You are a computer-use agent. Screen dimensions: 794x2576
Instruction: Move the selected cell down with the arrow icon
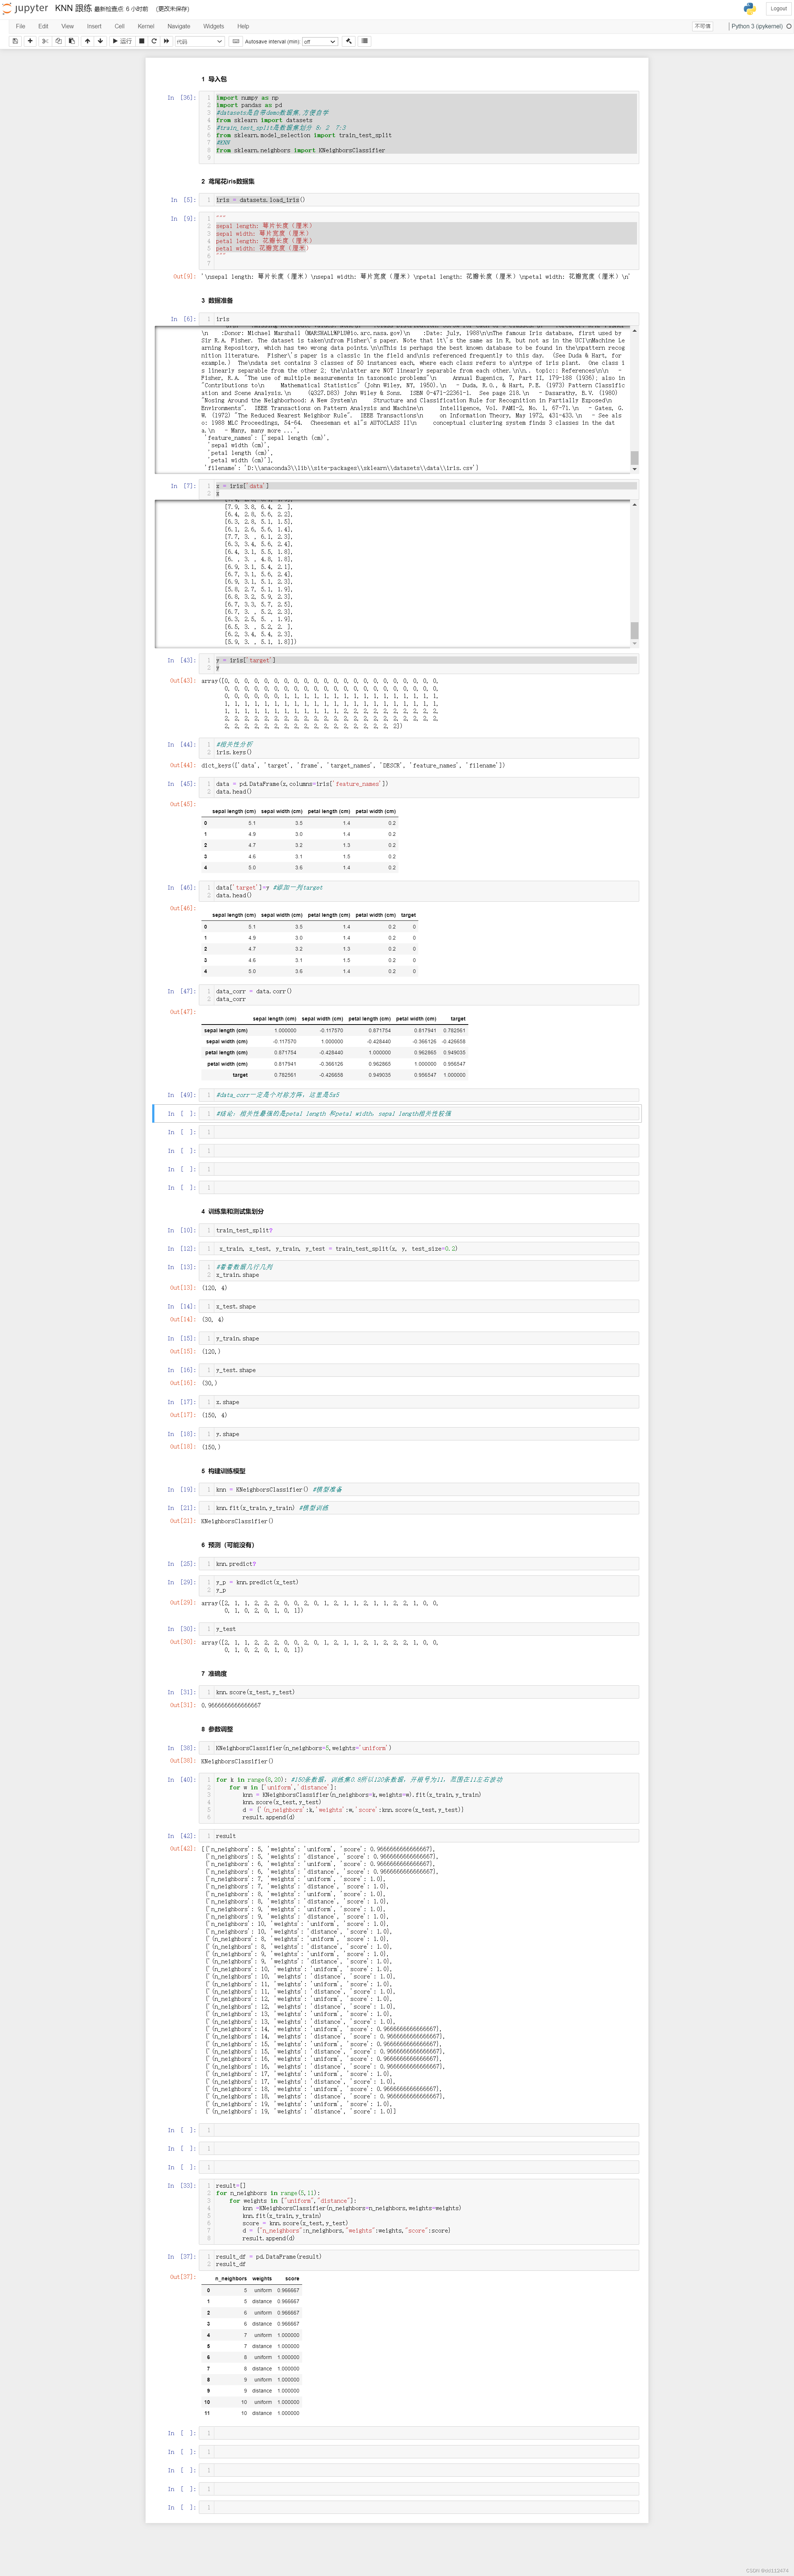(100, 41)
